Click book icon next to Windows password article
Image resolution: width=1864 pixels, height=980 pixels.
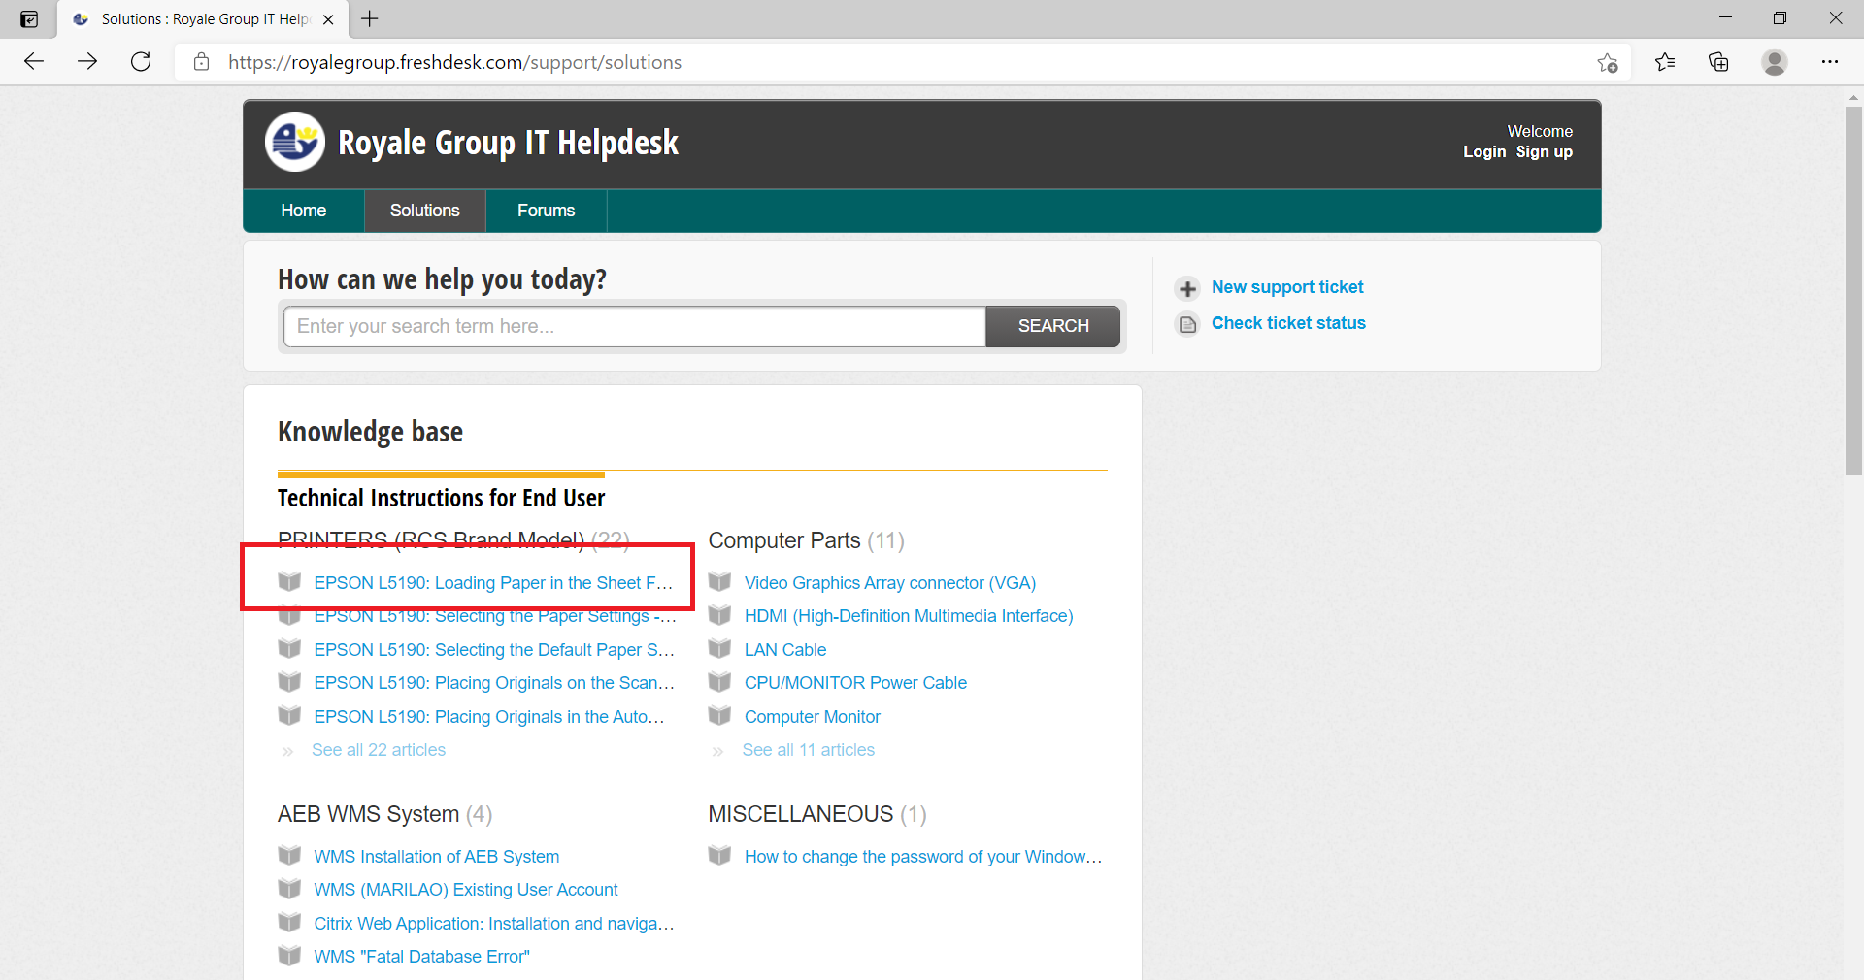pos(719,856)
